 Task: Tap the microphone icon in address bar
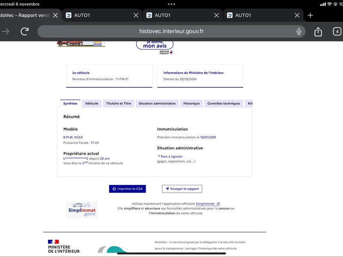298,31
